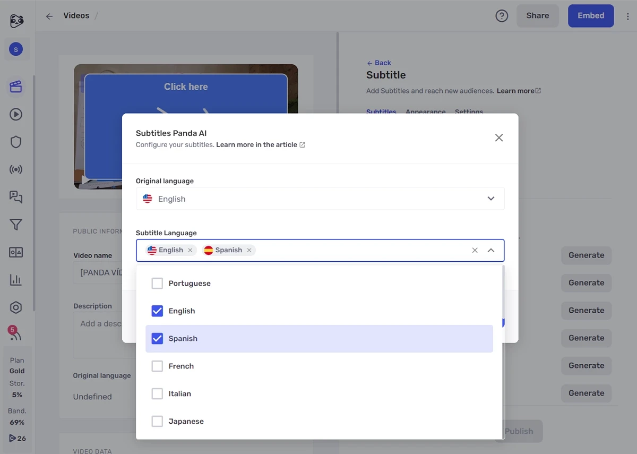The image size is (637, 454).
Task: Click the back arrow beside Videos
Action: coord(49,16)
